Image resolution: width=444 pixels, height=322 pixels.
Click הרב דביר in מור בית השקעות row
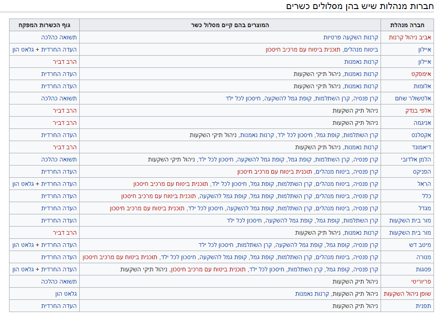[x=64, y=232]
